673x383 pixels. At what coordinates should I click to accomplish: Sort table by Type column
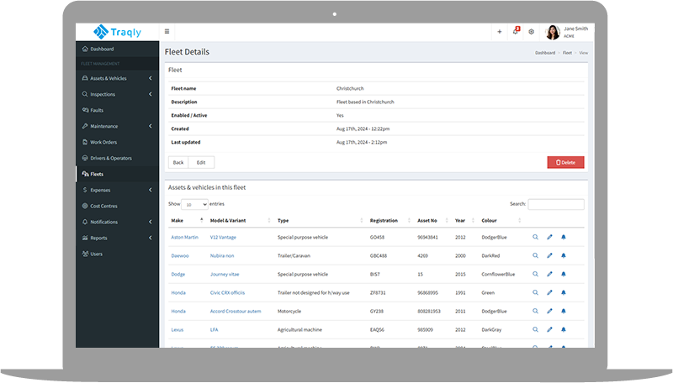(320, 220)
